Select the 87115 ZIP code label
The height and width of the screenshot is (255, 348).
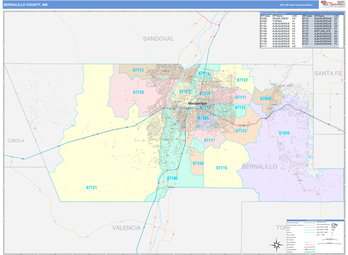(x=222, y=168)
